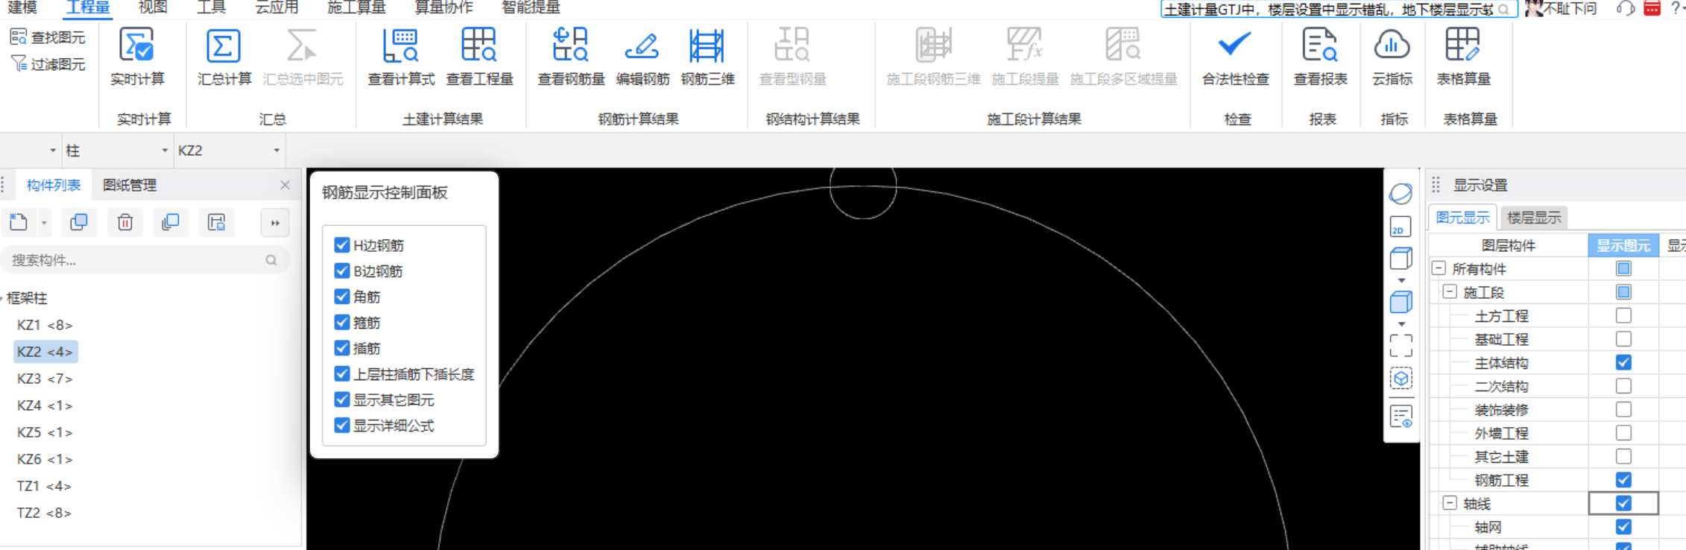Disable 主体结构 display checkbox
The height and width of the screenshot is (550, 1686).
tap(1623, 362)
